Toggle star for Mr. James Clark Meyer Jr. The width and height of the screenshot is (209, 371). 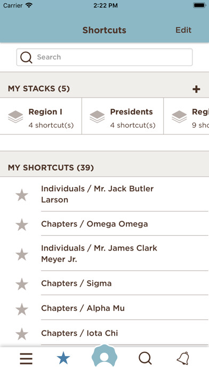pyautogui.click(x=22, y=254)
